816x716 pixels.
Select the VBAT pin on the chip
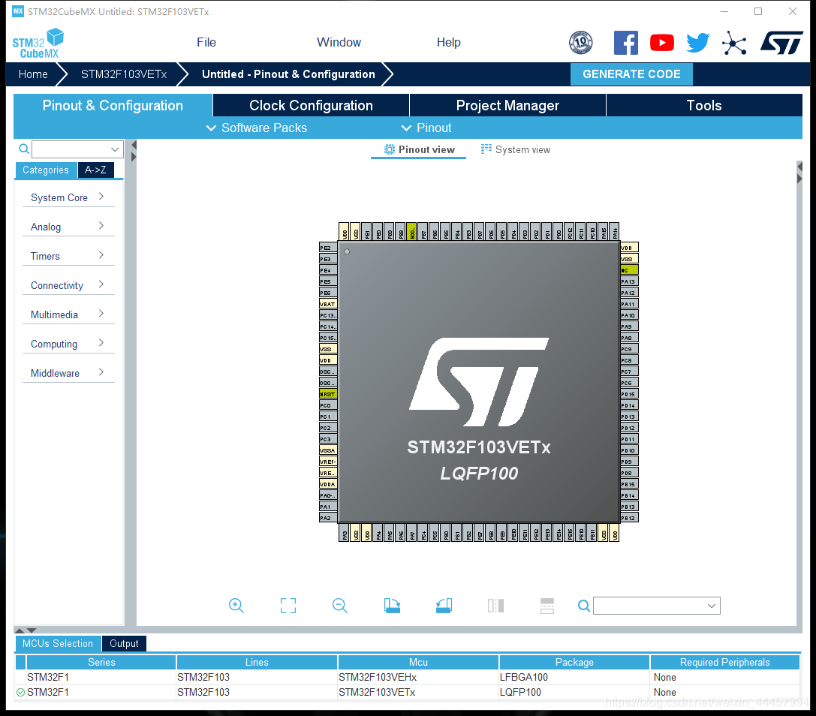click(328, 304)
